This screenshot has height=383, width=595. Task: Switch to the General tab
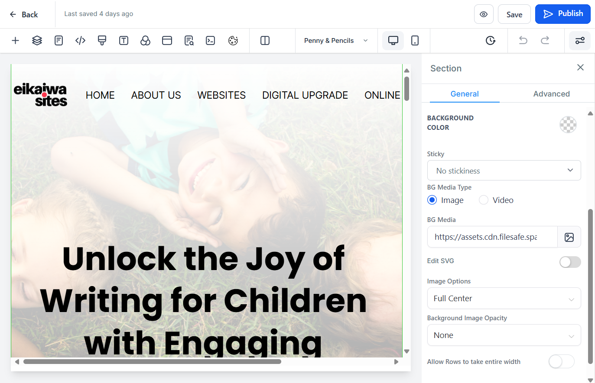(465, 94)
